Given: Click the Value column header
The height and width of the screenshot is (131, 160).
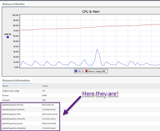Looking at the screenshot, I should coord(45,86).
